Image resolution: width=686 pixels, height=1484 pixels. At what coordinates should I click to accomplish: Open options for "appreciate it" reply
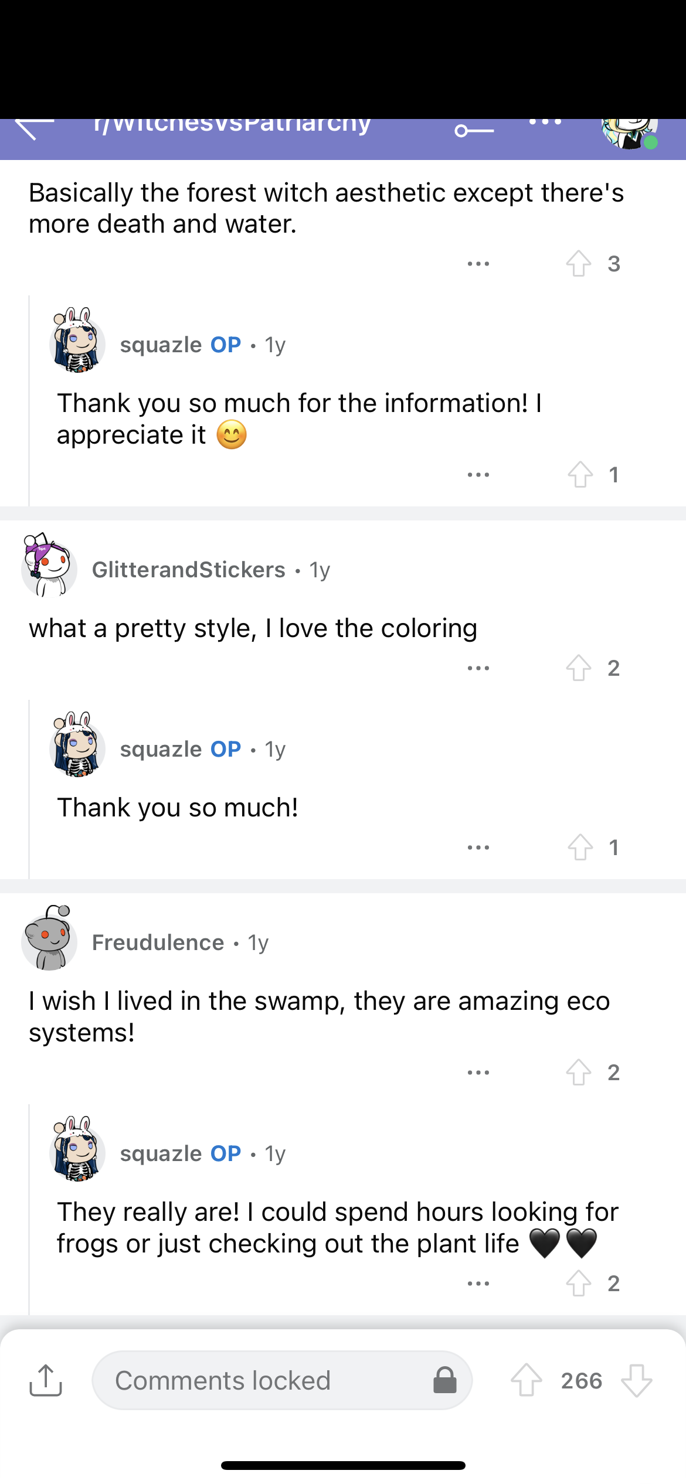tap(478, 474)
